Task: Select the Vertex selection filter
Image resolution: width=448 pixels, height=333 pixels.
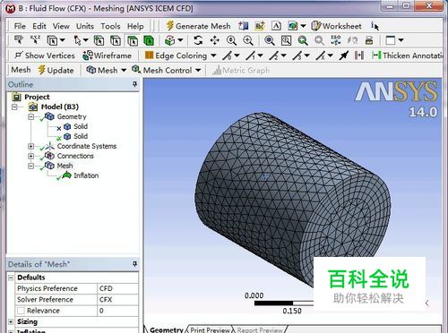Action: coord(99,40)
